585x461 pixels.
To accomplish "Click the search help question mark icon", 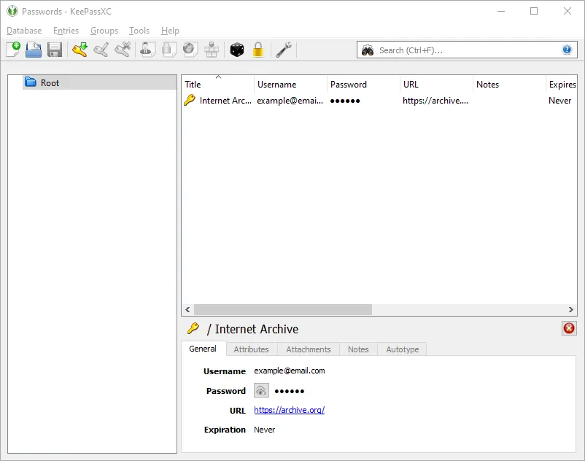I will pyautogui.click(x=567, y=50).
